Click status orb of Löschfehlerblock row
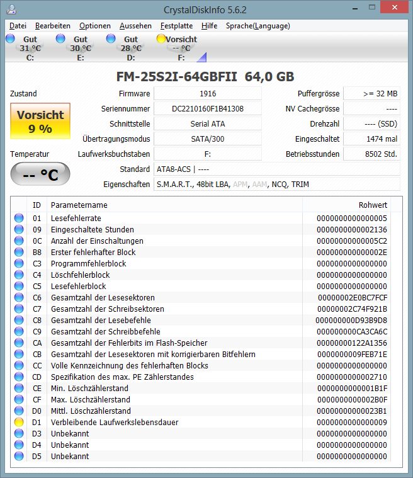This screenshot has width=413, height=478. coord(19,275)
